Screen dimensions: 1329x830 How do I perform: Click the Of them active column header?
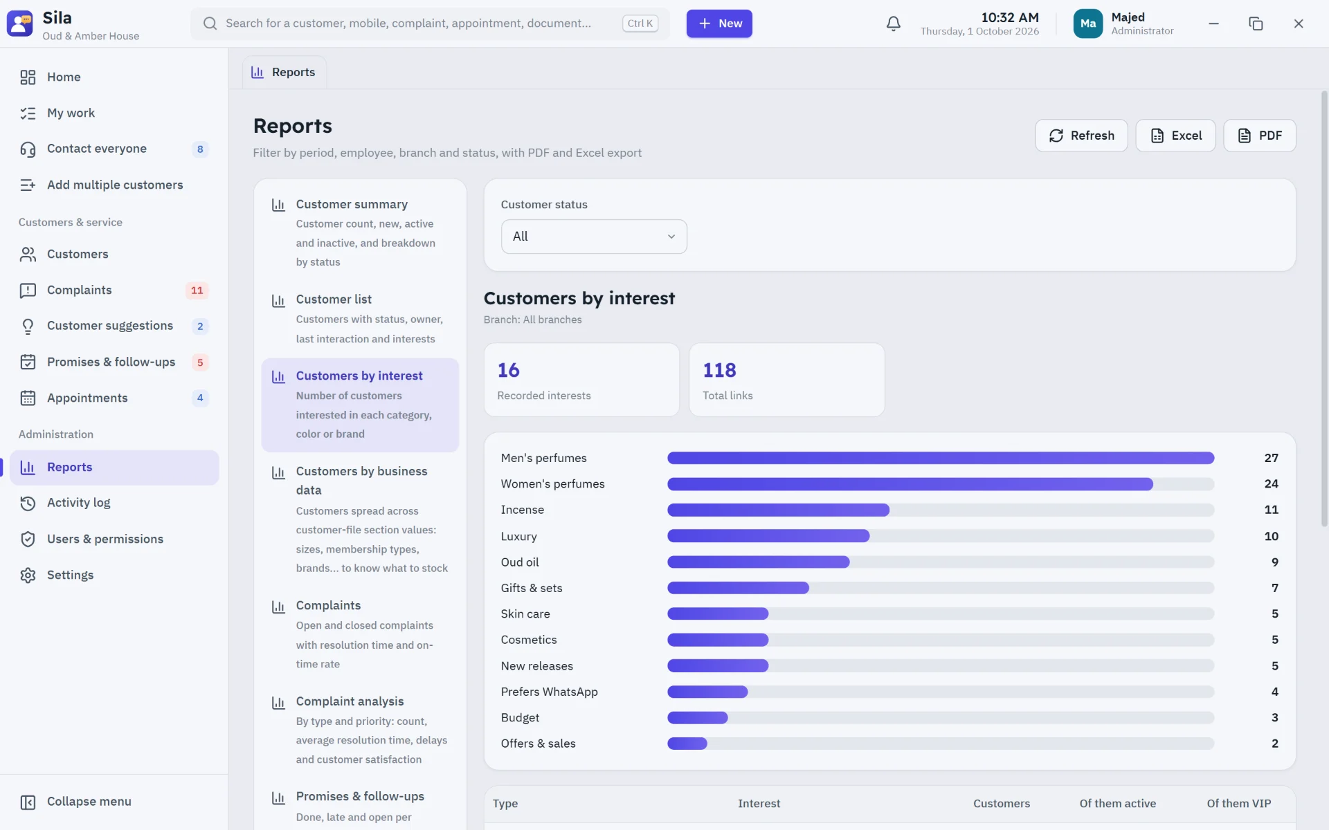coord(1117,804)
